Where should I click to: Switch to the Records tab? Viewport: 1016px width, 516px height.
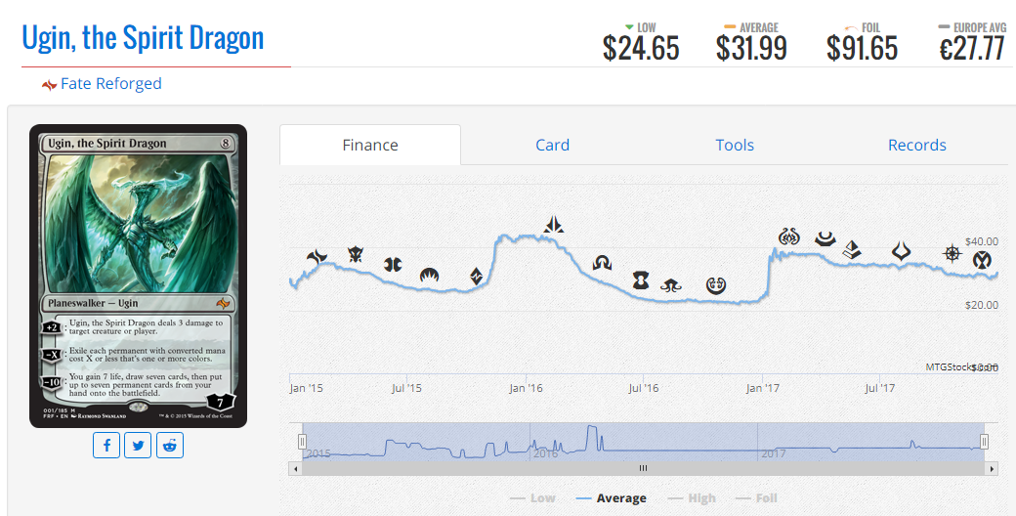(917, 146)
